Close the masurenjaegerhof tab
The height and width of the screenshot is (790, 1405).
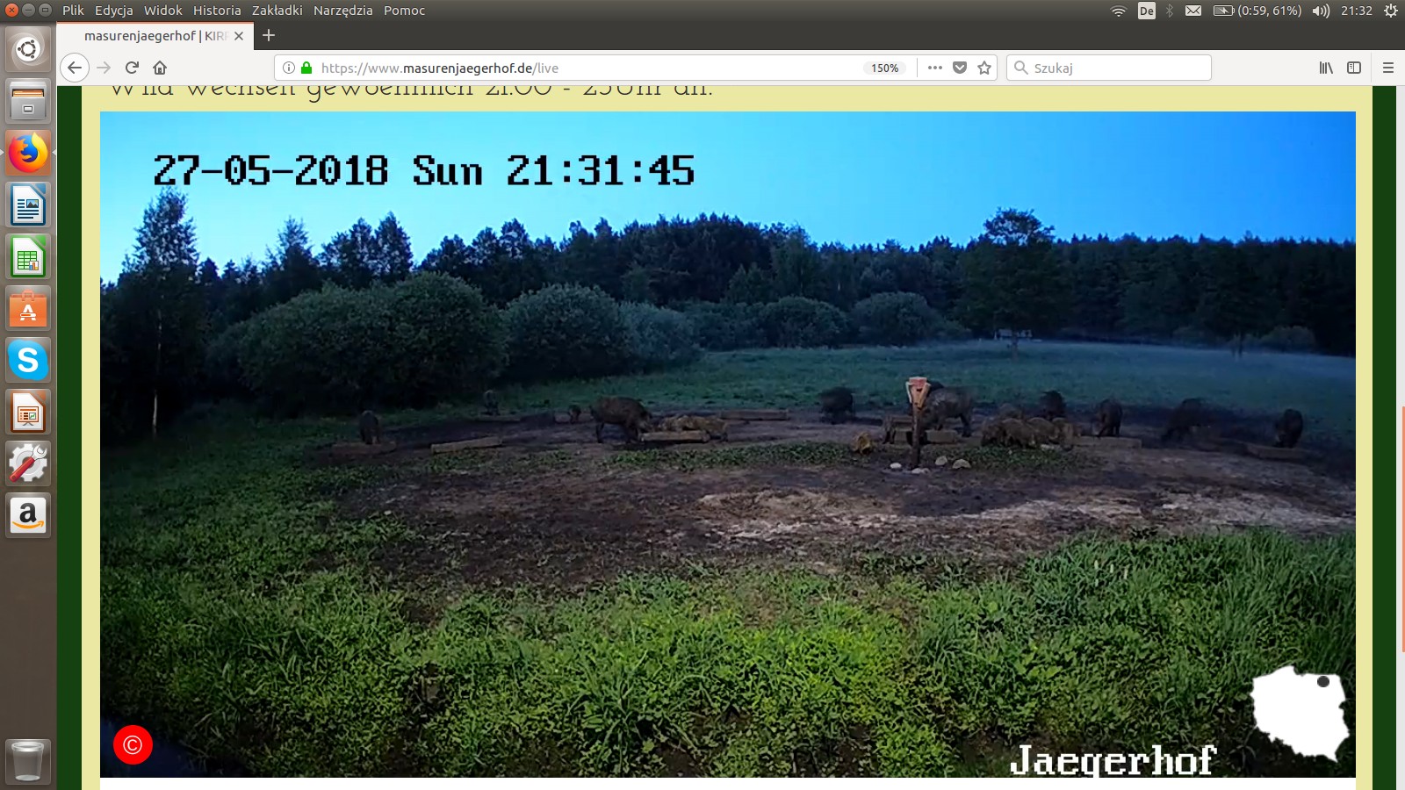[x=239, y=36]
